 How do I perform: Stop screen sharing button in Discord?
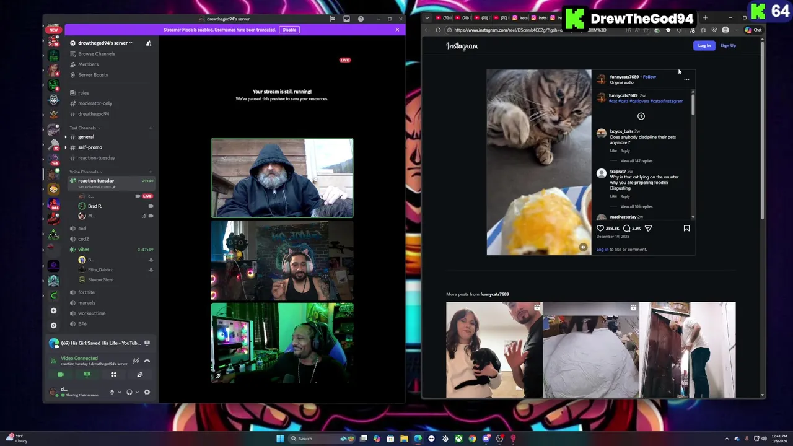[x=87, y=374]
